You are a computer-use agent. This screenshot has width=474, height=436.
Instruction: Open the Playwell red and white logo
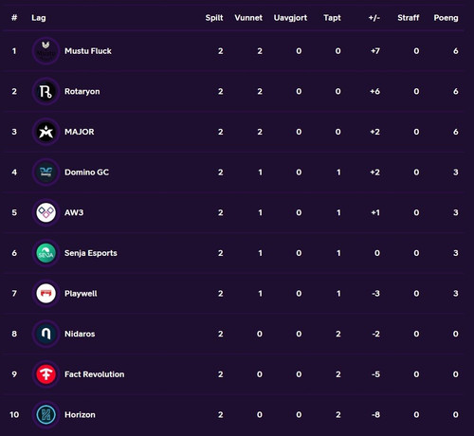tap(46, 294)
